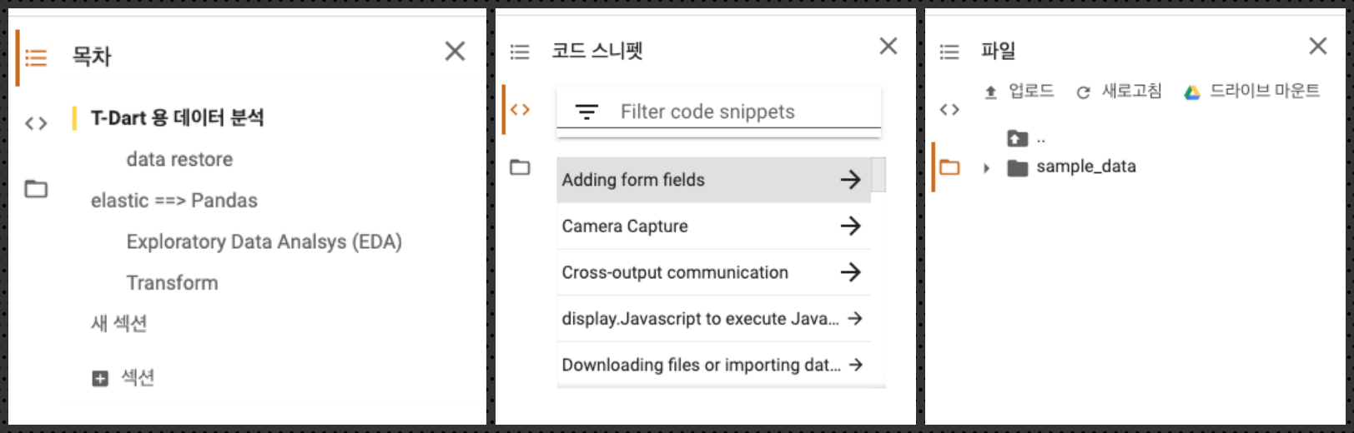Click arrow next to 'Camera Capture'
The image size is (1354, 433).
tap(850, 226)
